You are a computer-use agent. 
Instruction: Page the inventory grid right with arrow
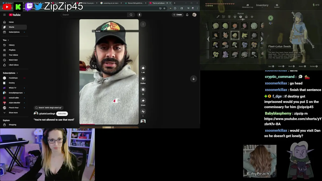click(x=262, y=39)
